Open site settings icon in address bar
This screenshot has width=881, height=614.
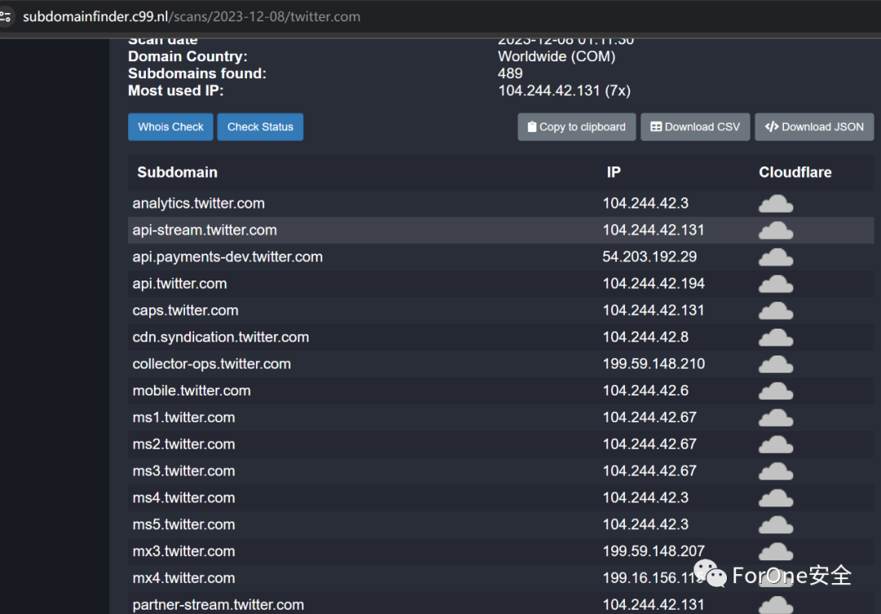[6, 16]
